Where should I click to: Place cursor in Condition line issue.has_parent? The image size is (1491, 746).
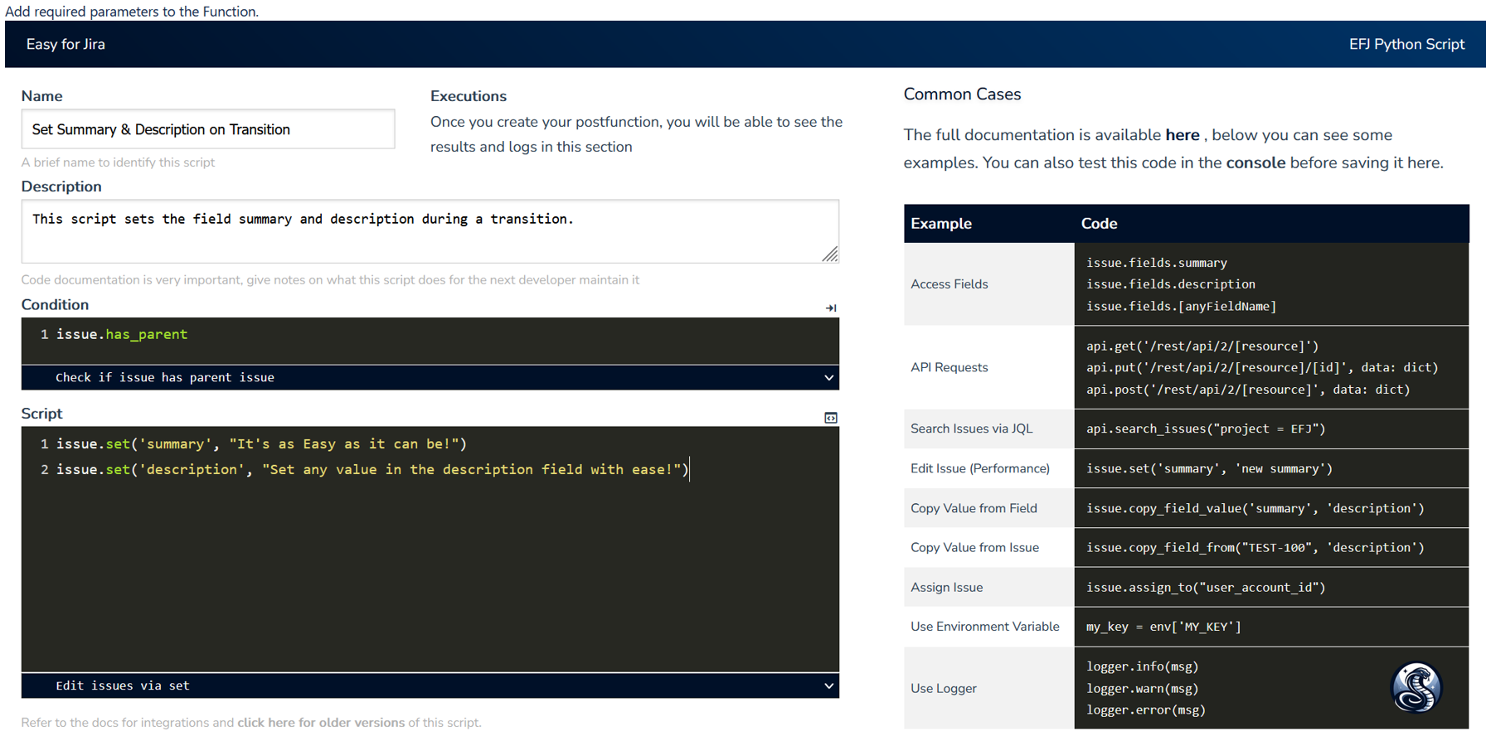pos(122,335)
